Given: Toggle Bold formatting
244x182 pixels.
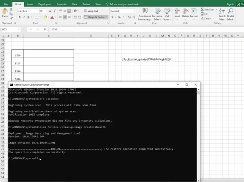Looking at the screenshot, I should (x=19, y=17).
